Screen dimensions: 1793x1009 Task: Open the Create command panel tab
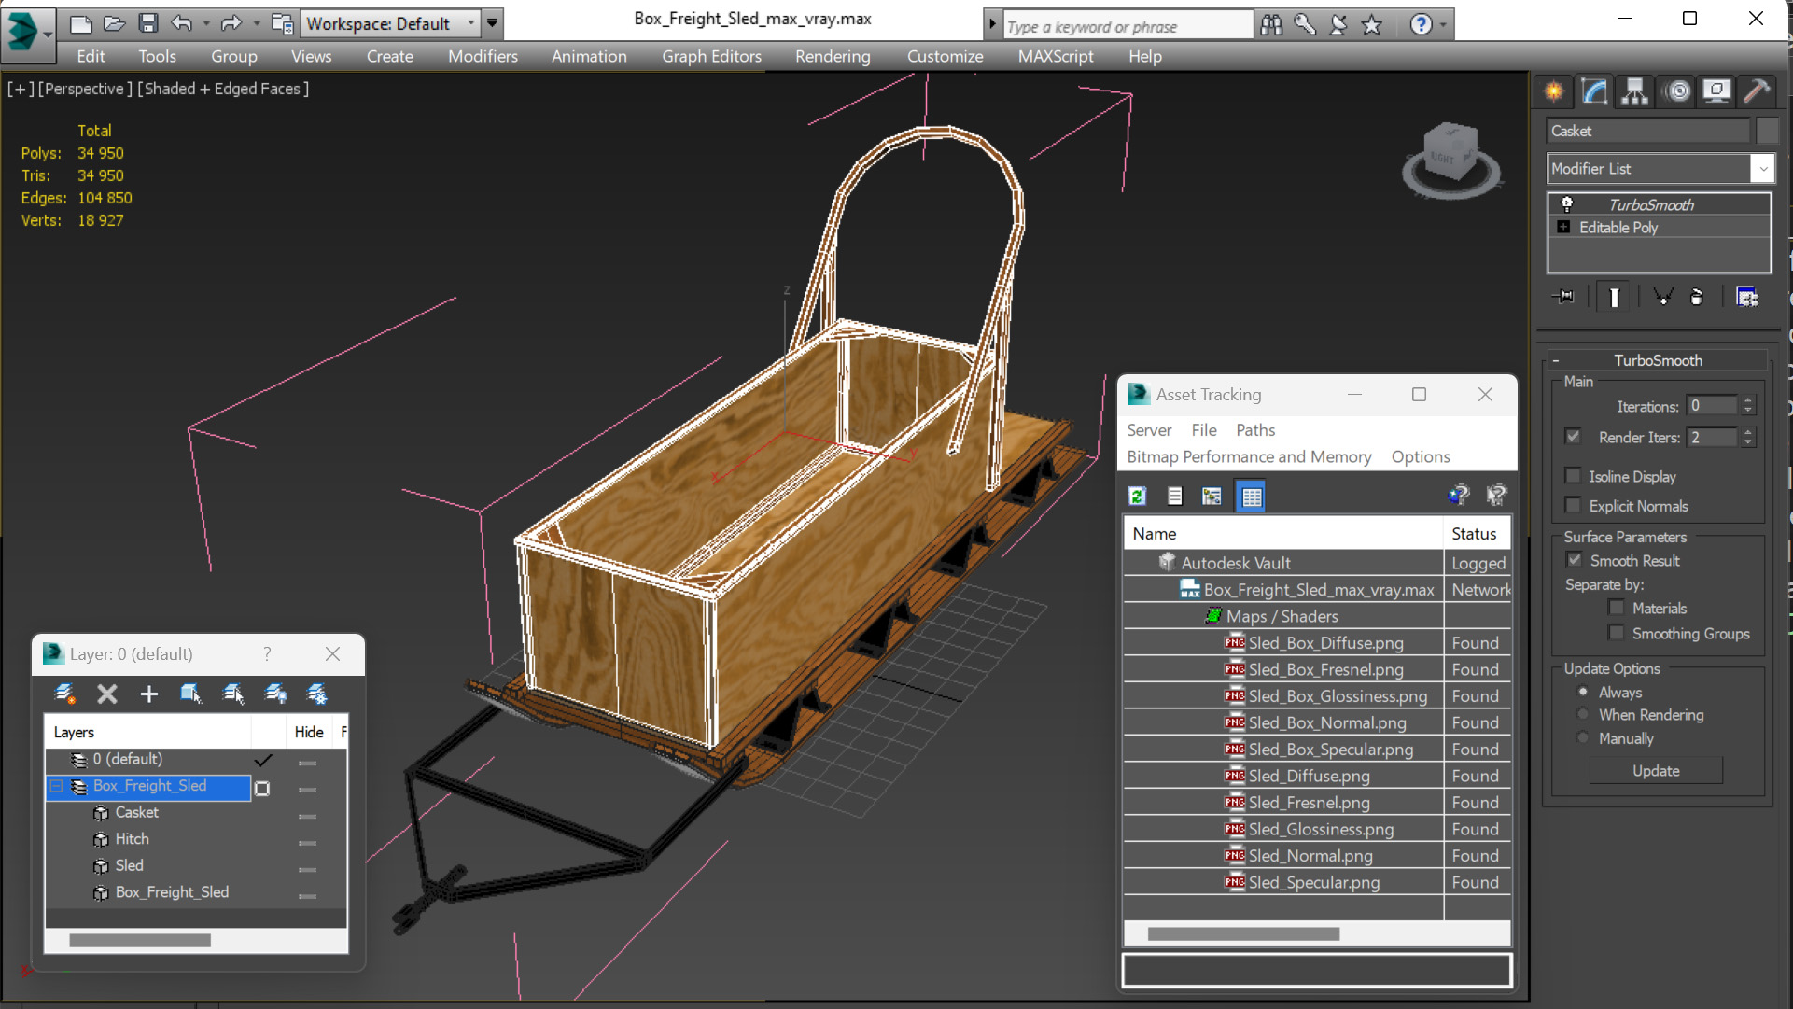click(1554, 91)
